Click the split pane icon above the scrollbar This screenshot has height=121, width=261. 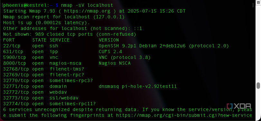pos(258,3)
